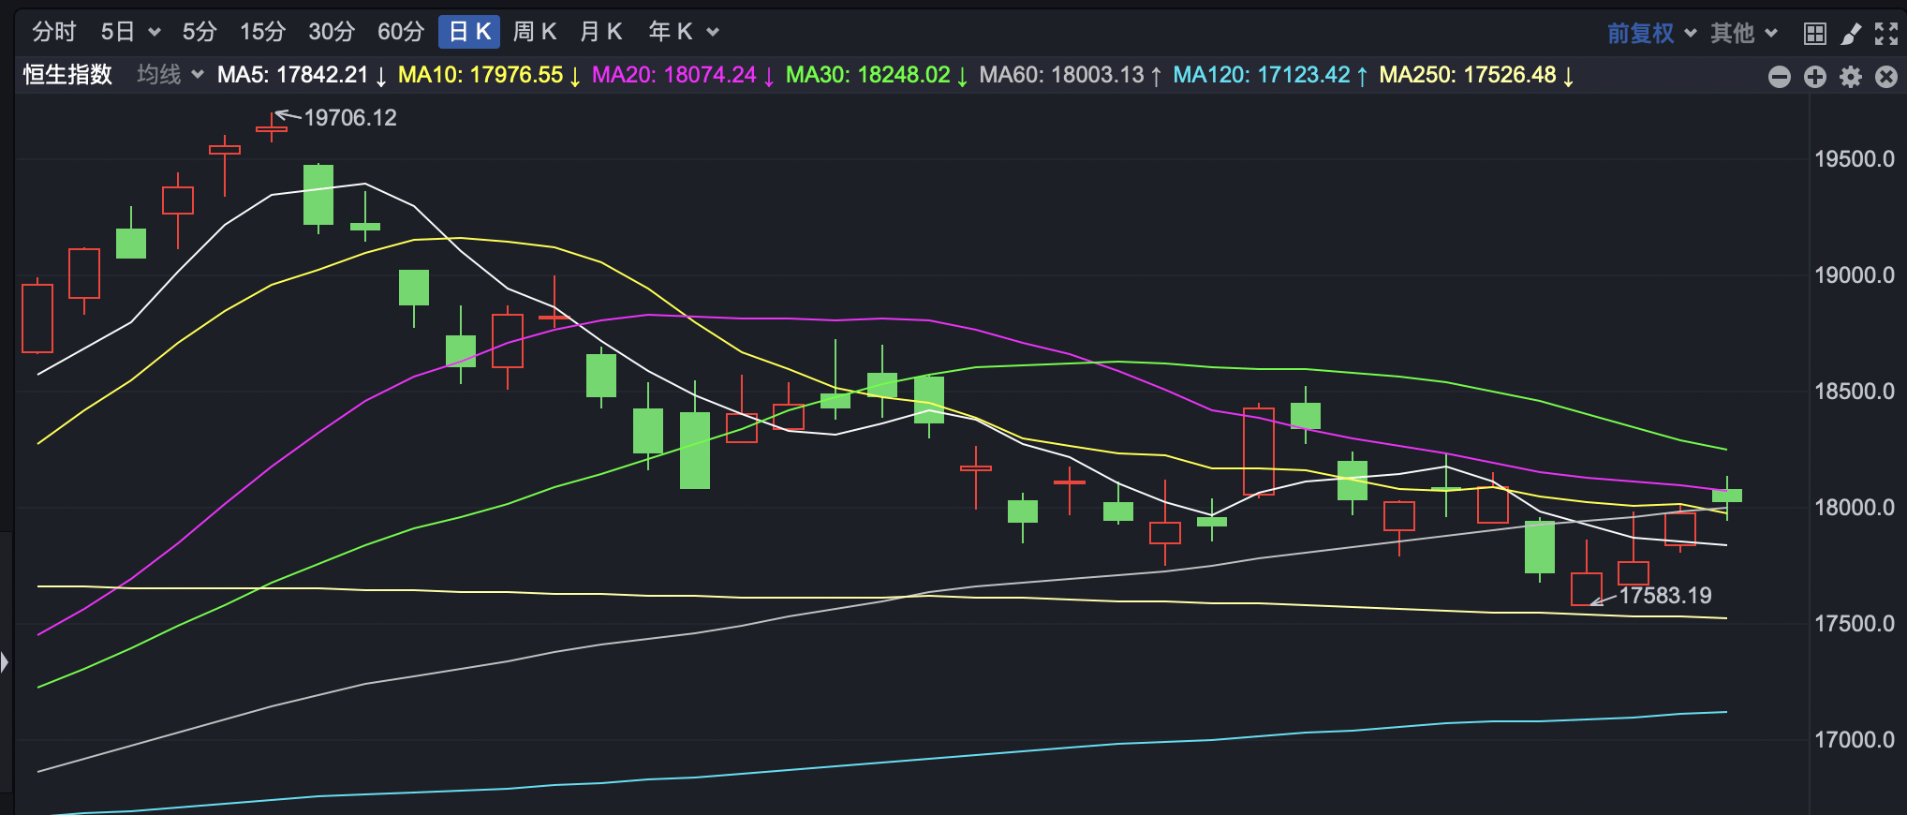This screenshot has height=815, width=1907.
Task: Select the 年K yearly candlestick tab
Action: coord(671,32)
